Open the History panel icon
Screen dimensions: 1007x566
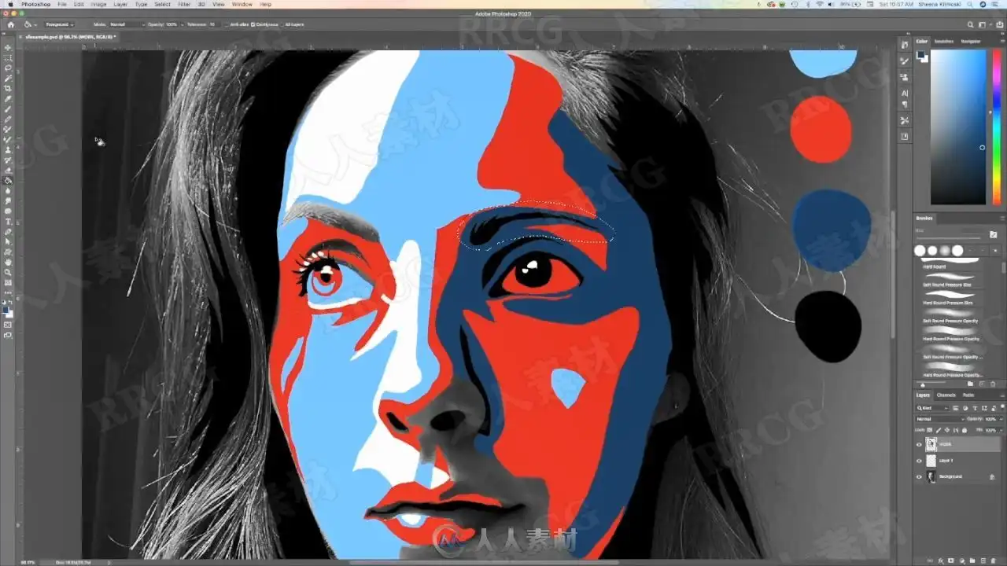905,46
